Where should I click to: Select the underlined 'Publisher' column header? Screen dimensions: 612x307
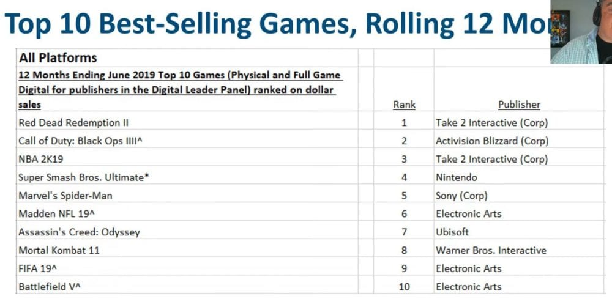(x=519, y=105)
